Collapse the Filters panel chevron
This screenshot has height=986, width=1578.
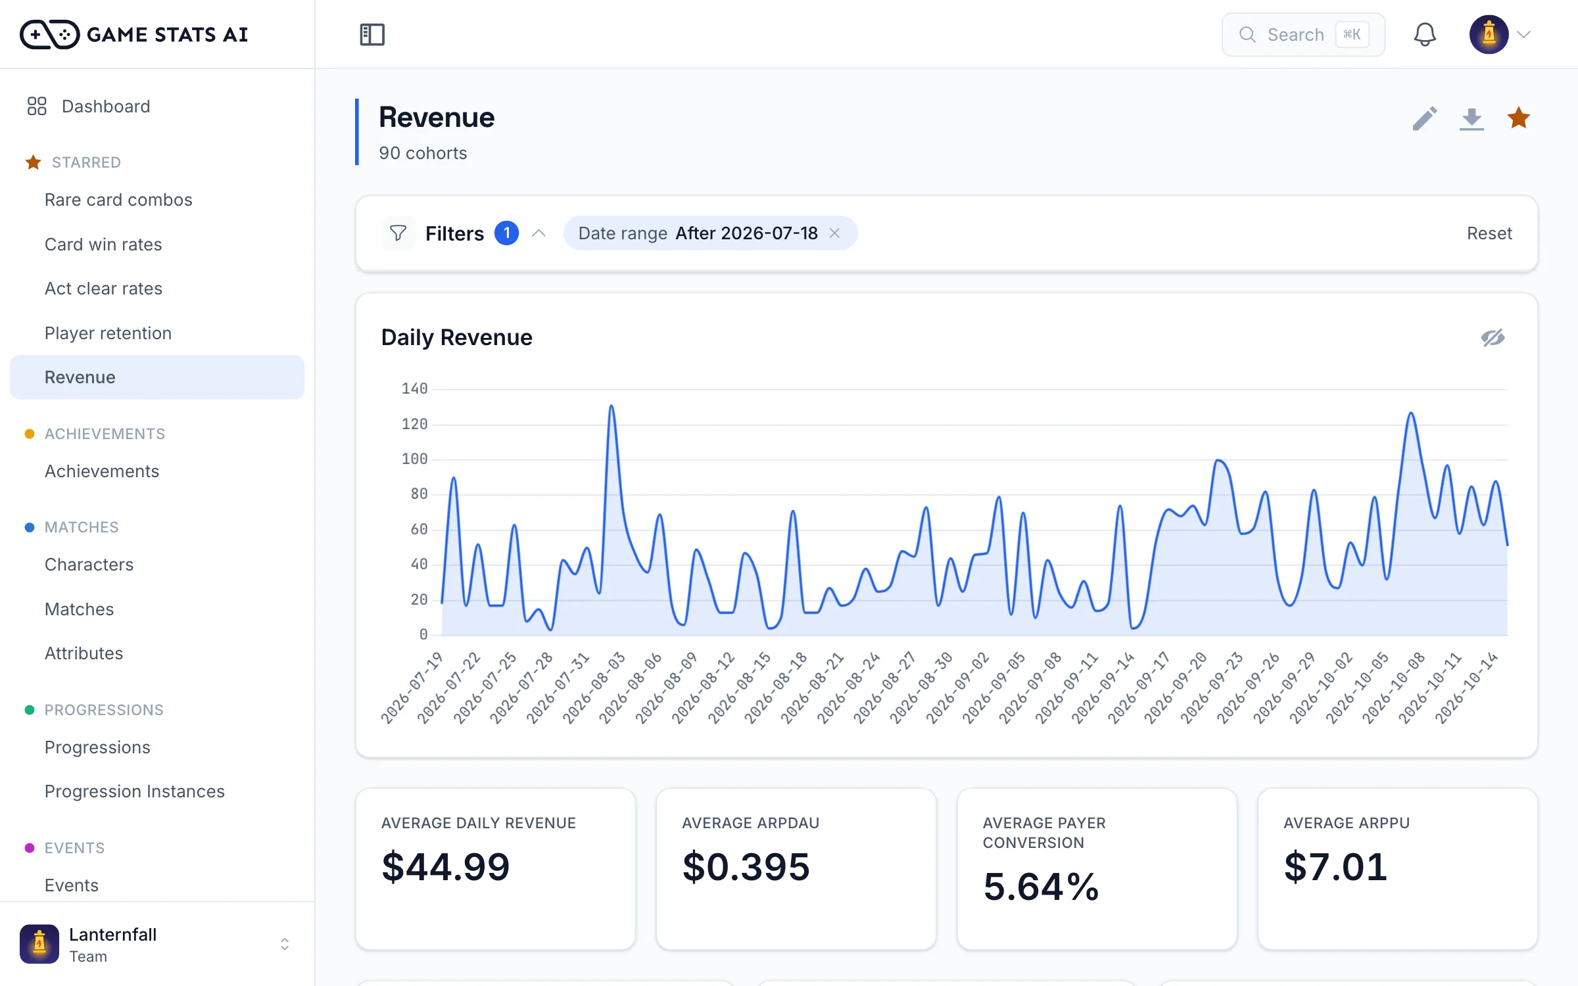click(x=539, y=233)
